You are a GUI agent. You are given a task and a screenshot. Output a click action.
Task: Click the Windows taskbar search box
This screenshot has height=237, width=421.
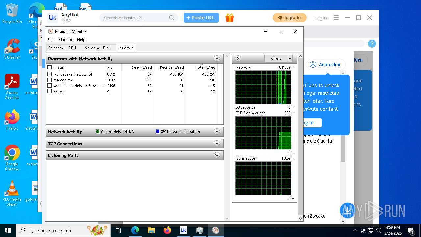click(63, 230)
